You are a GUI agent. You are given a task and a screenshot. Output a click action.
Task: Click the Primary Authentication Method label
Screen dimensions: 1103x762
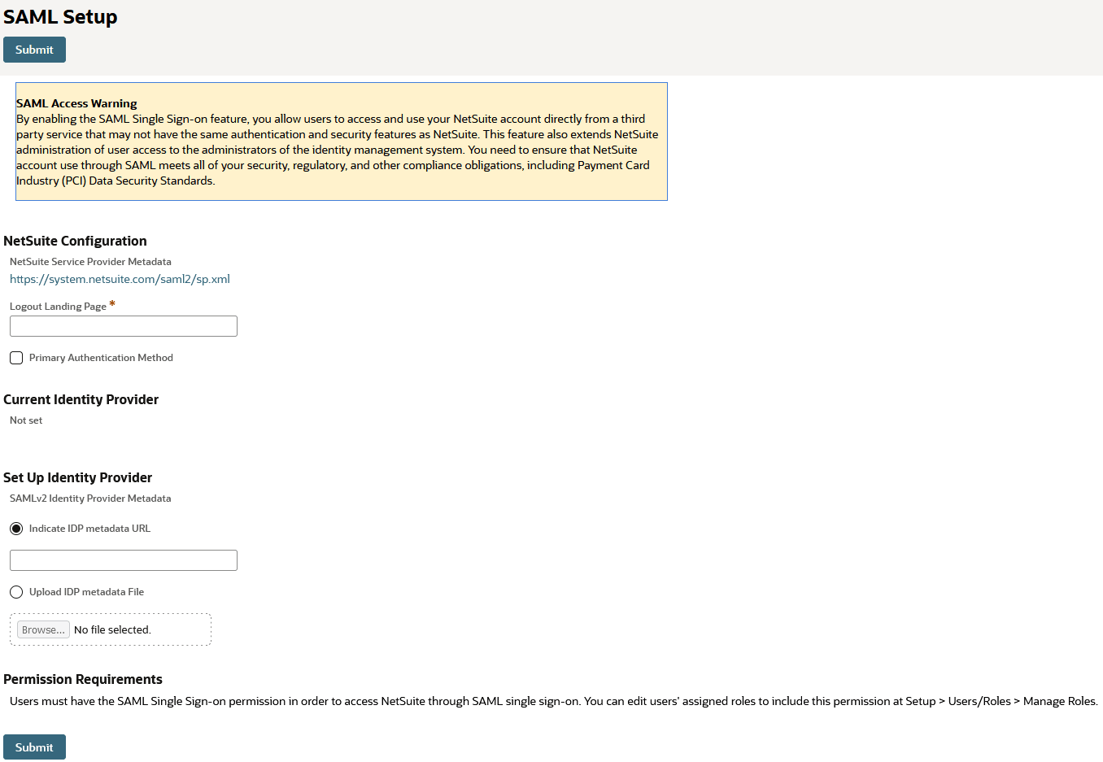point(101,358)
